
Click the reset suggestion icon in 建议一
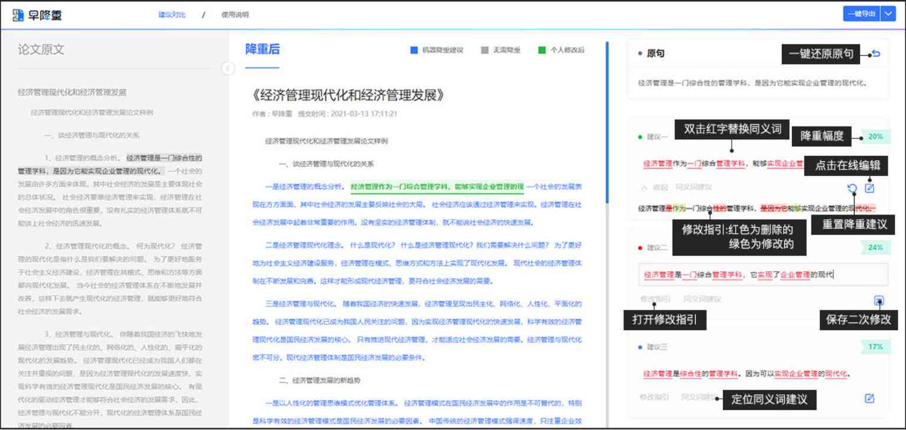coord(852,188)
